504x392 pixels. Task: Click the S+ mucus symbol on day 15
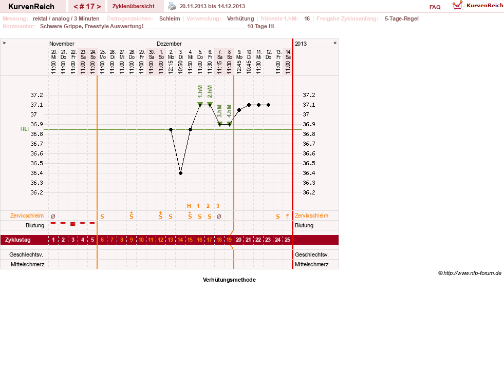190,215
